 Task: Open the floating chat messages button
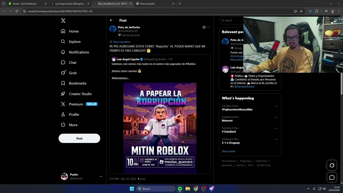[x=332, y=177]
